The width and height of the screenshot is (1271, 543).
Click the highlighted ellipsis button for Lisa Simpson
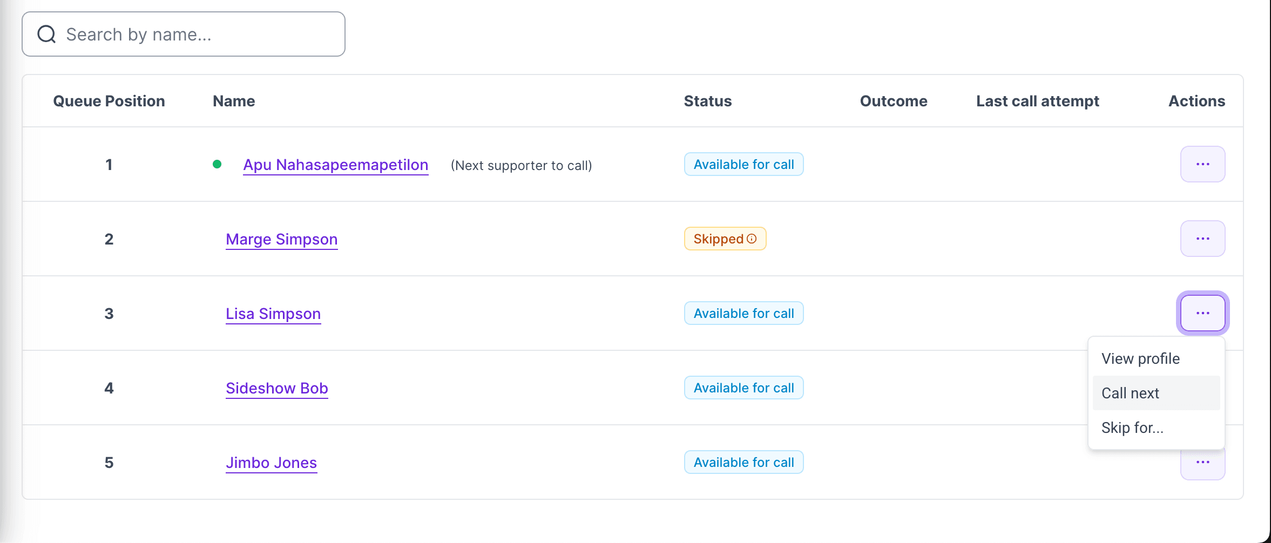1202,313
